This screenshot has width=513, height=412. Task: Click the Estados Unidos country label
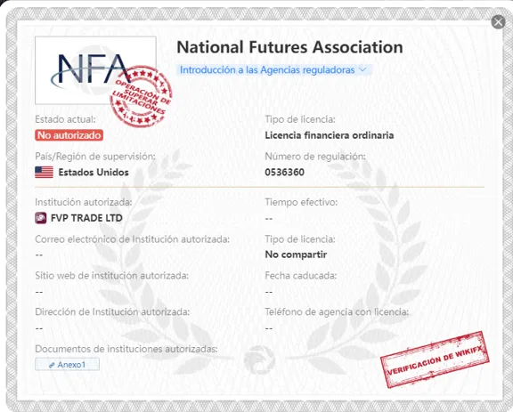pos(94,172)
